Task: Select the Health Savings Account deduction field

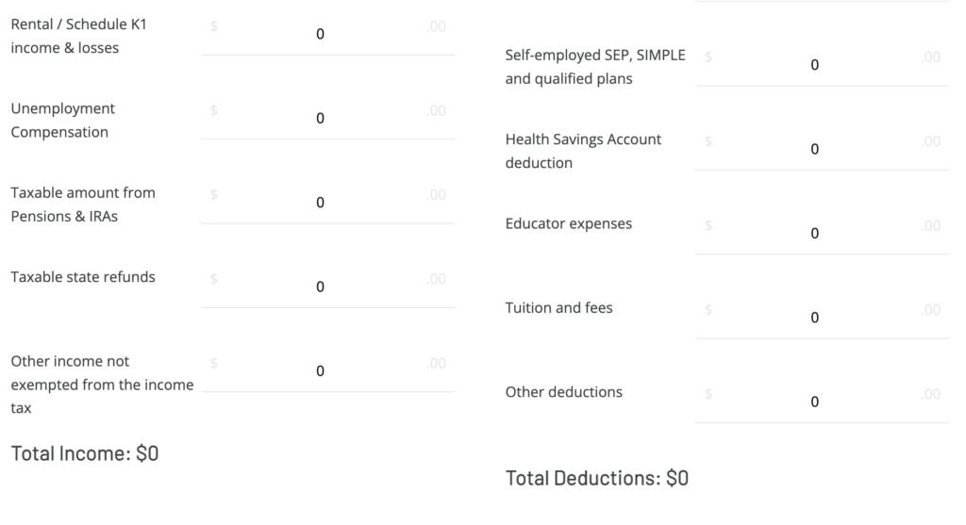Action: tap(815, 149)
